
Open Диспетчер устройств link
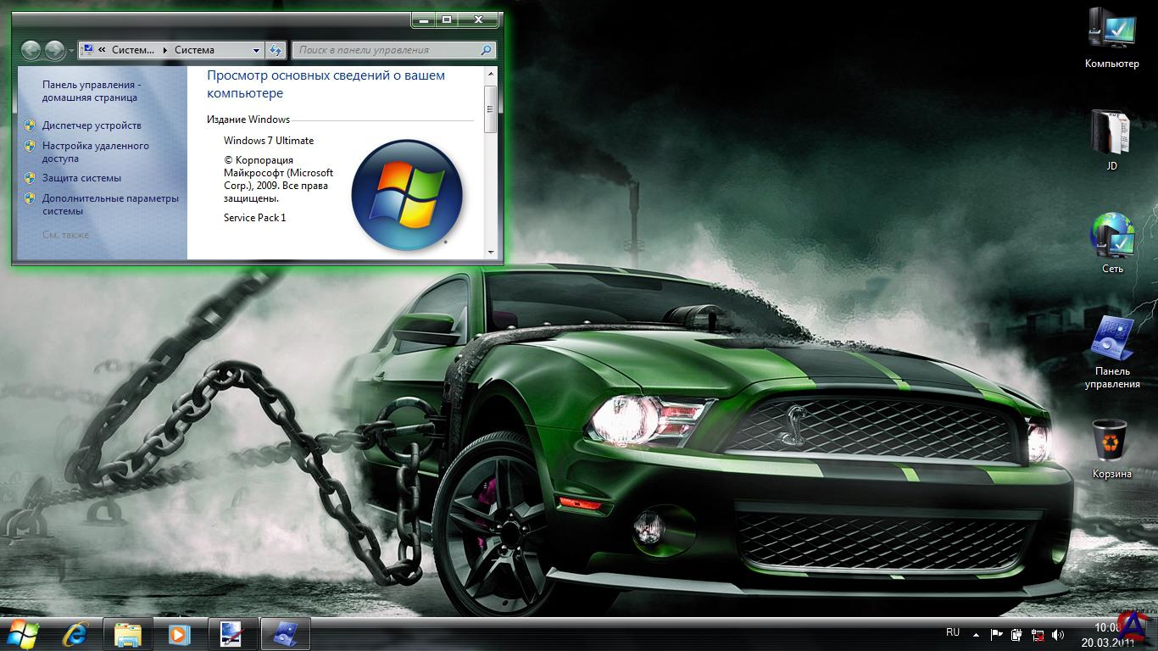pyautogui.click(x=92, y=125)
